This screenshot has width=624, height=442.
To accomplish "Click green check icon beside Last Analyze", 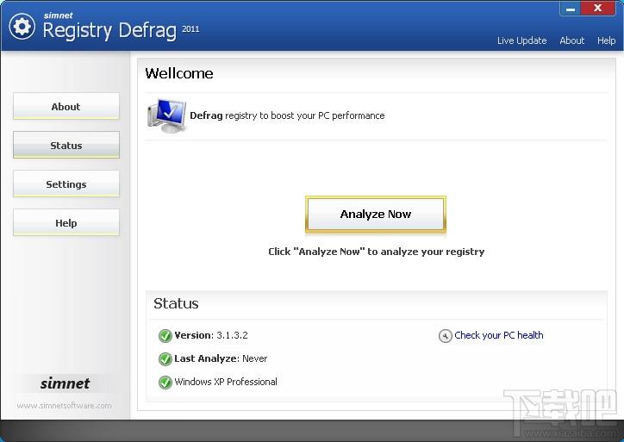I will tap(165, 358).
